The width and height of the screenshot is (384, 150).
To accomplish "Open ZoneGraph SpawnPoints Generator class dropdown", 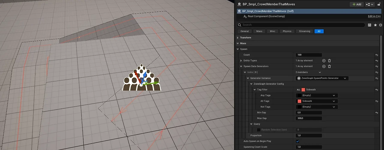I will [322, 78].
